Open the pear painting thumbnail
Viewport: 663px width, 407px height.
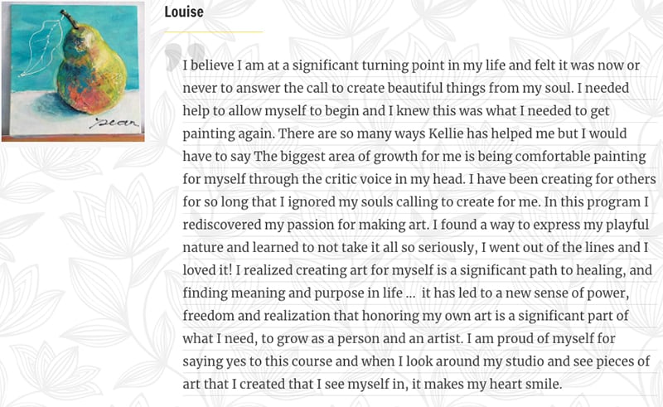pos(73,71)
